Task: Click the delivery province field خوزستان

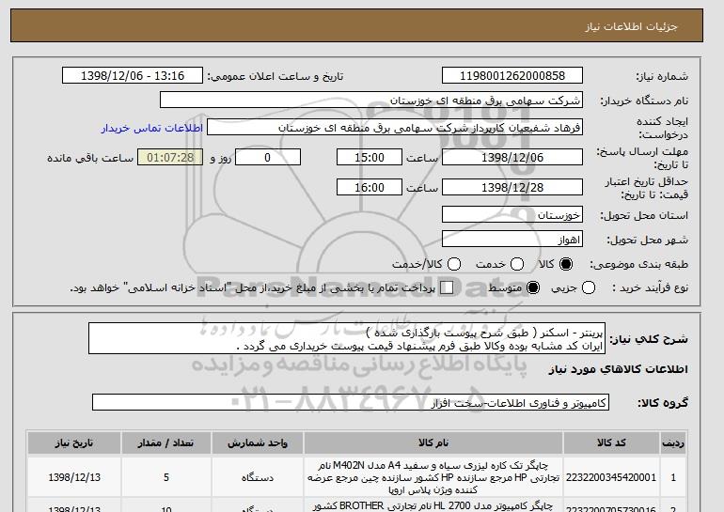Action: (512, 214)
